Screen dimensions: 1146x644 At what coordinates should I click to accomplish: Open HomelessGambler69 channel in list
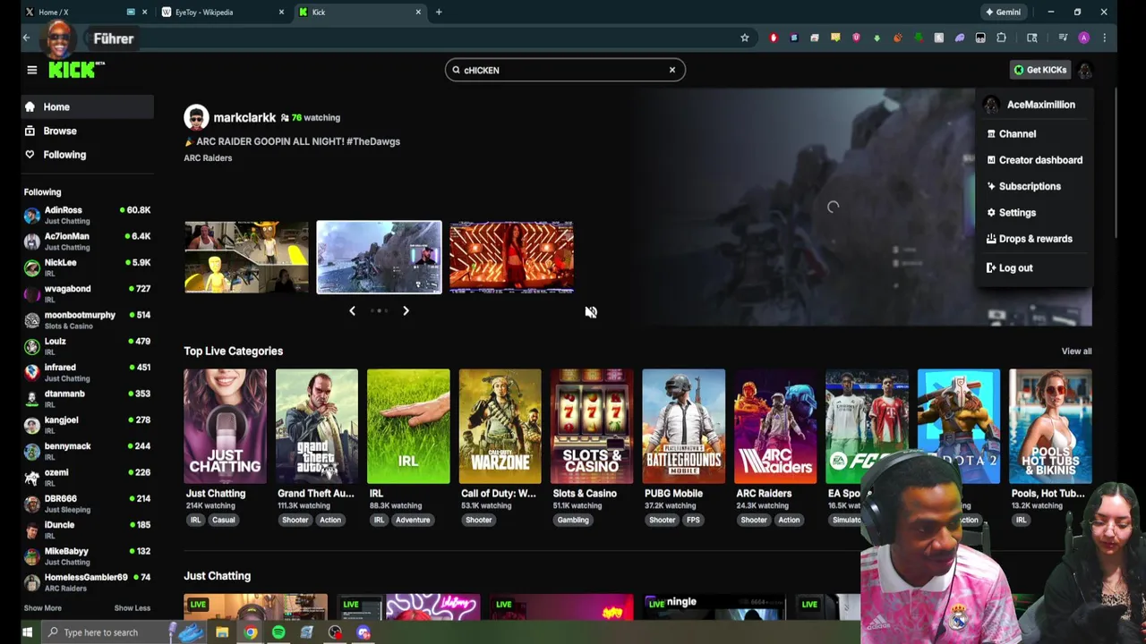(88, 582)
